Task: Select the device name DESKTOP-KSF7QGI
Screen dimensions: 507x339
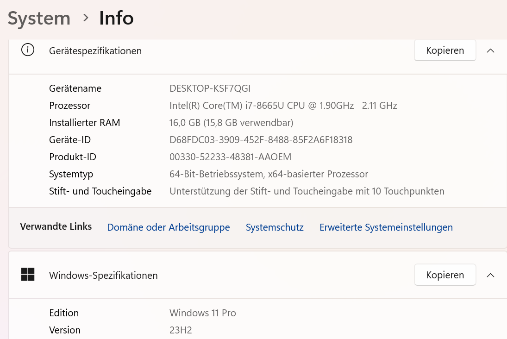Action: coord(210,88)
